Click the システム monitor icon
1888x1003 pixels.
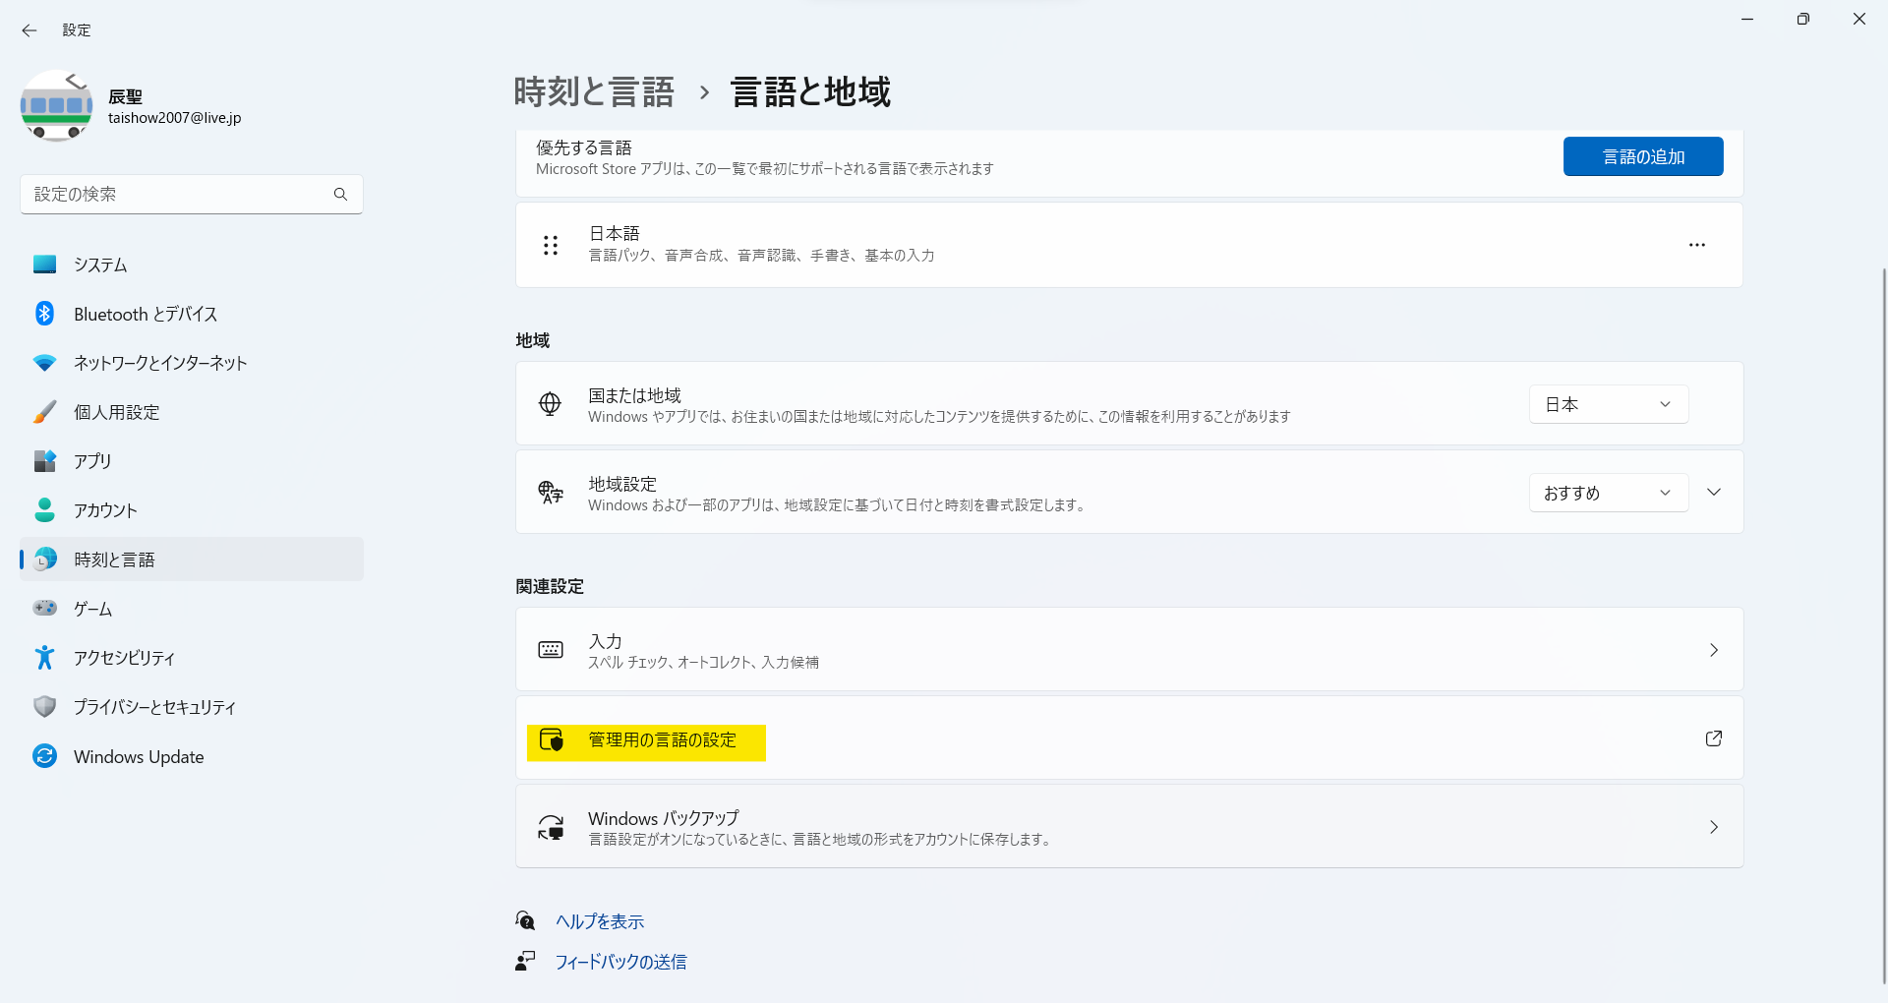click(x=44, y=265)
